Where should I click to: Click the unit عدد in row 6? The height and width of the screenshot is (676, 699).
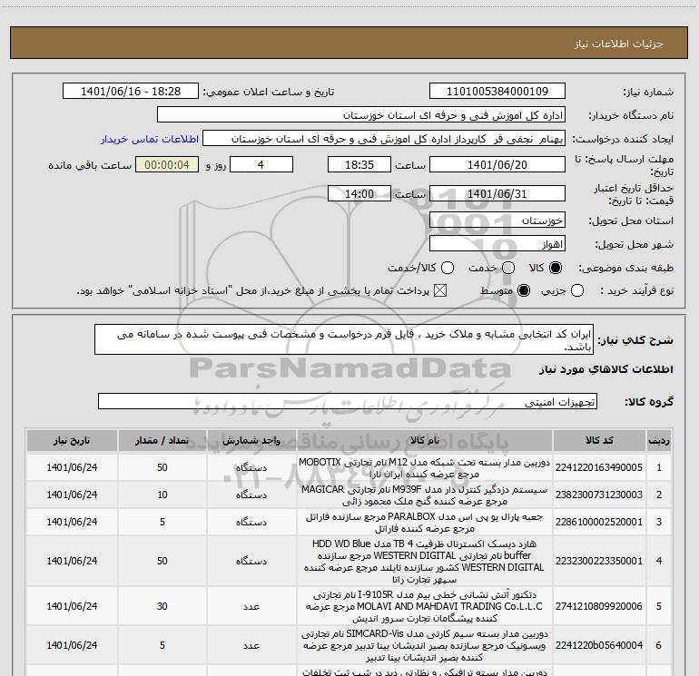coord(251,645)
